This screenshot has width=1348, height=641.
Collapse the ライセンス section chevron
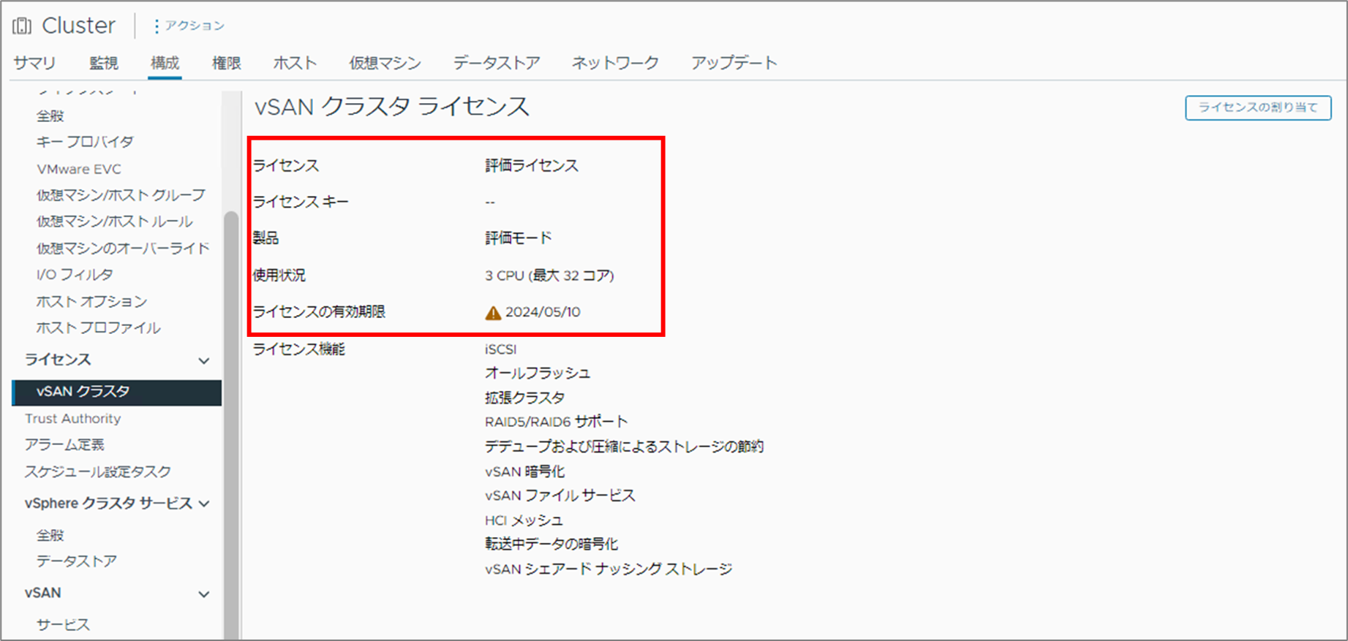pos(204,360)
